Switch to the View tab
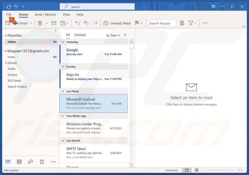 66,15
